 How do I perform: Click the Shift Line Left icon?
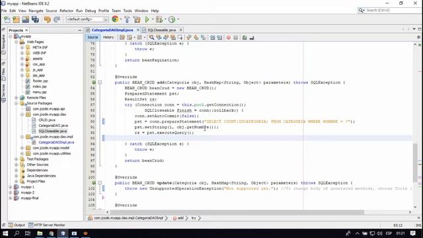[212, 38]
